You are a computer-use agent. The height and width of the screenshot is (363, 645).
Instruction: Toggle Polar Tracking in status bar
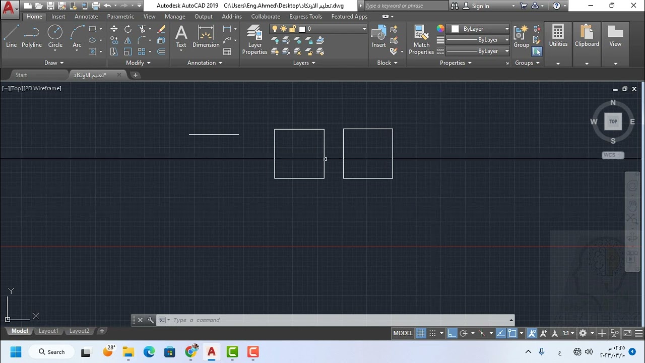click(x=464, y=333)
